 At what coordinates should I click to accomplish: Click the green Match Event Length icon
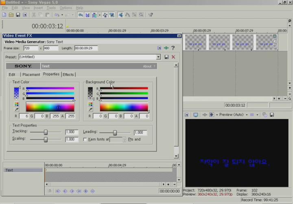tap(166, 48)
